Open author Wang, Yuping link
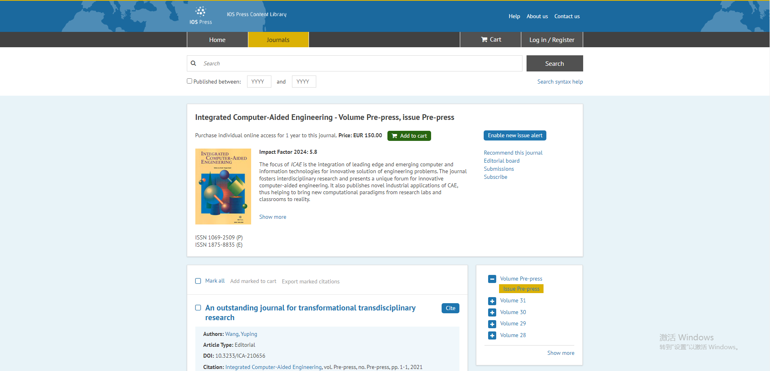 tap(241, 334)
